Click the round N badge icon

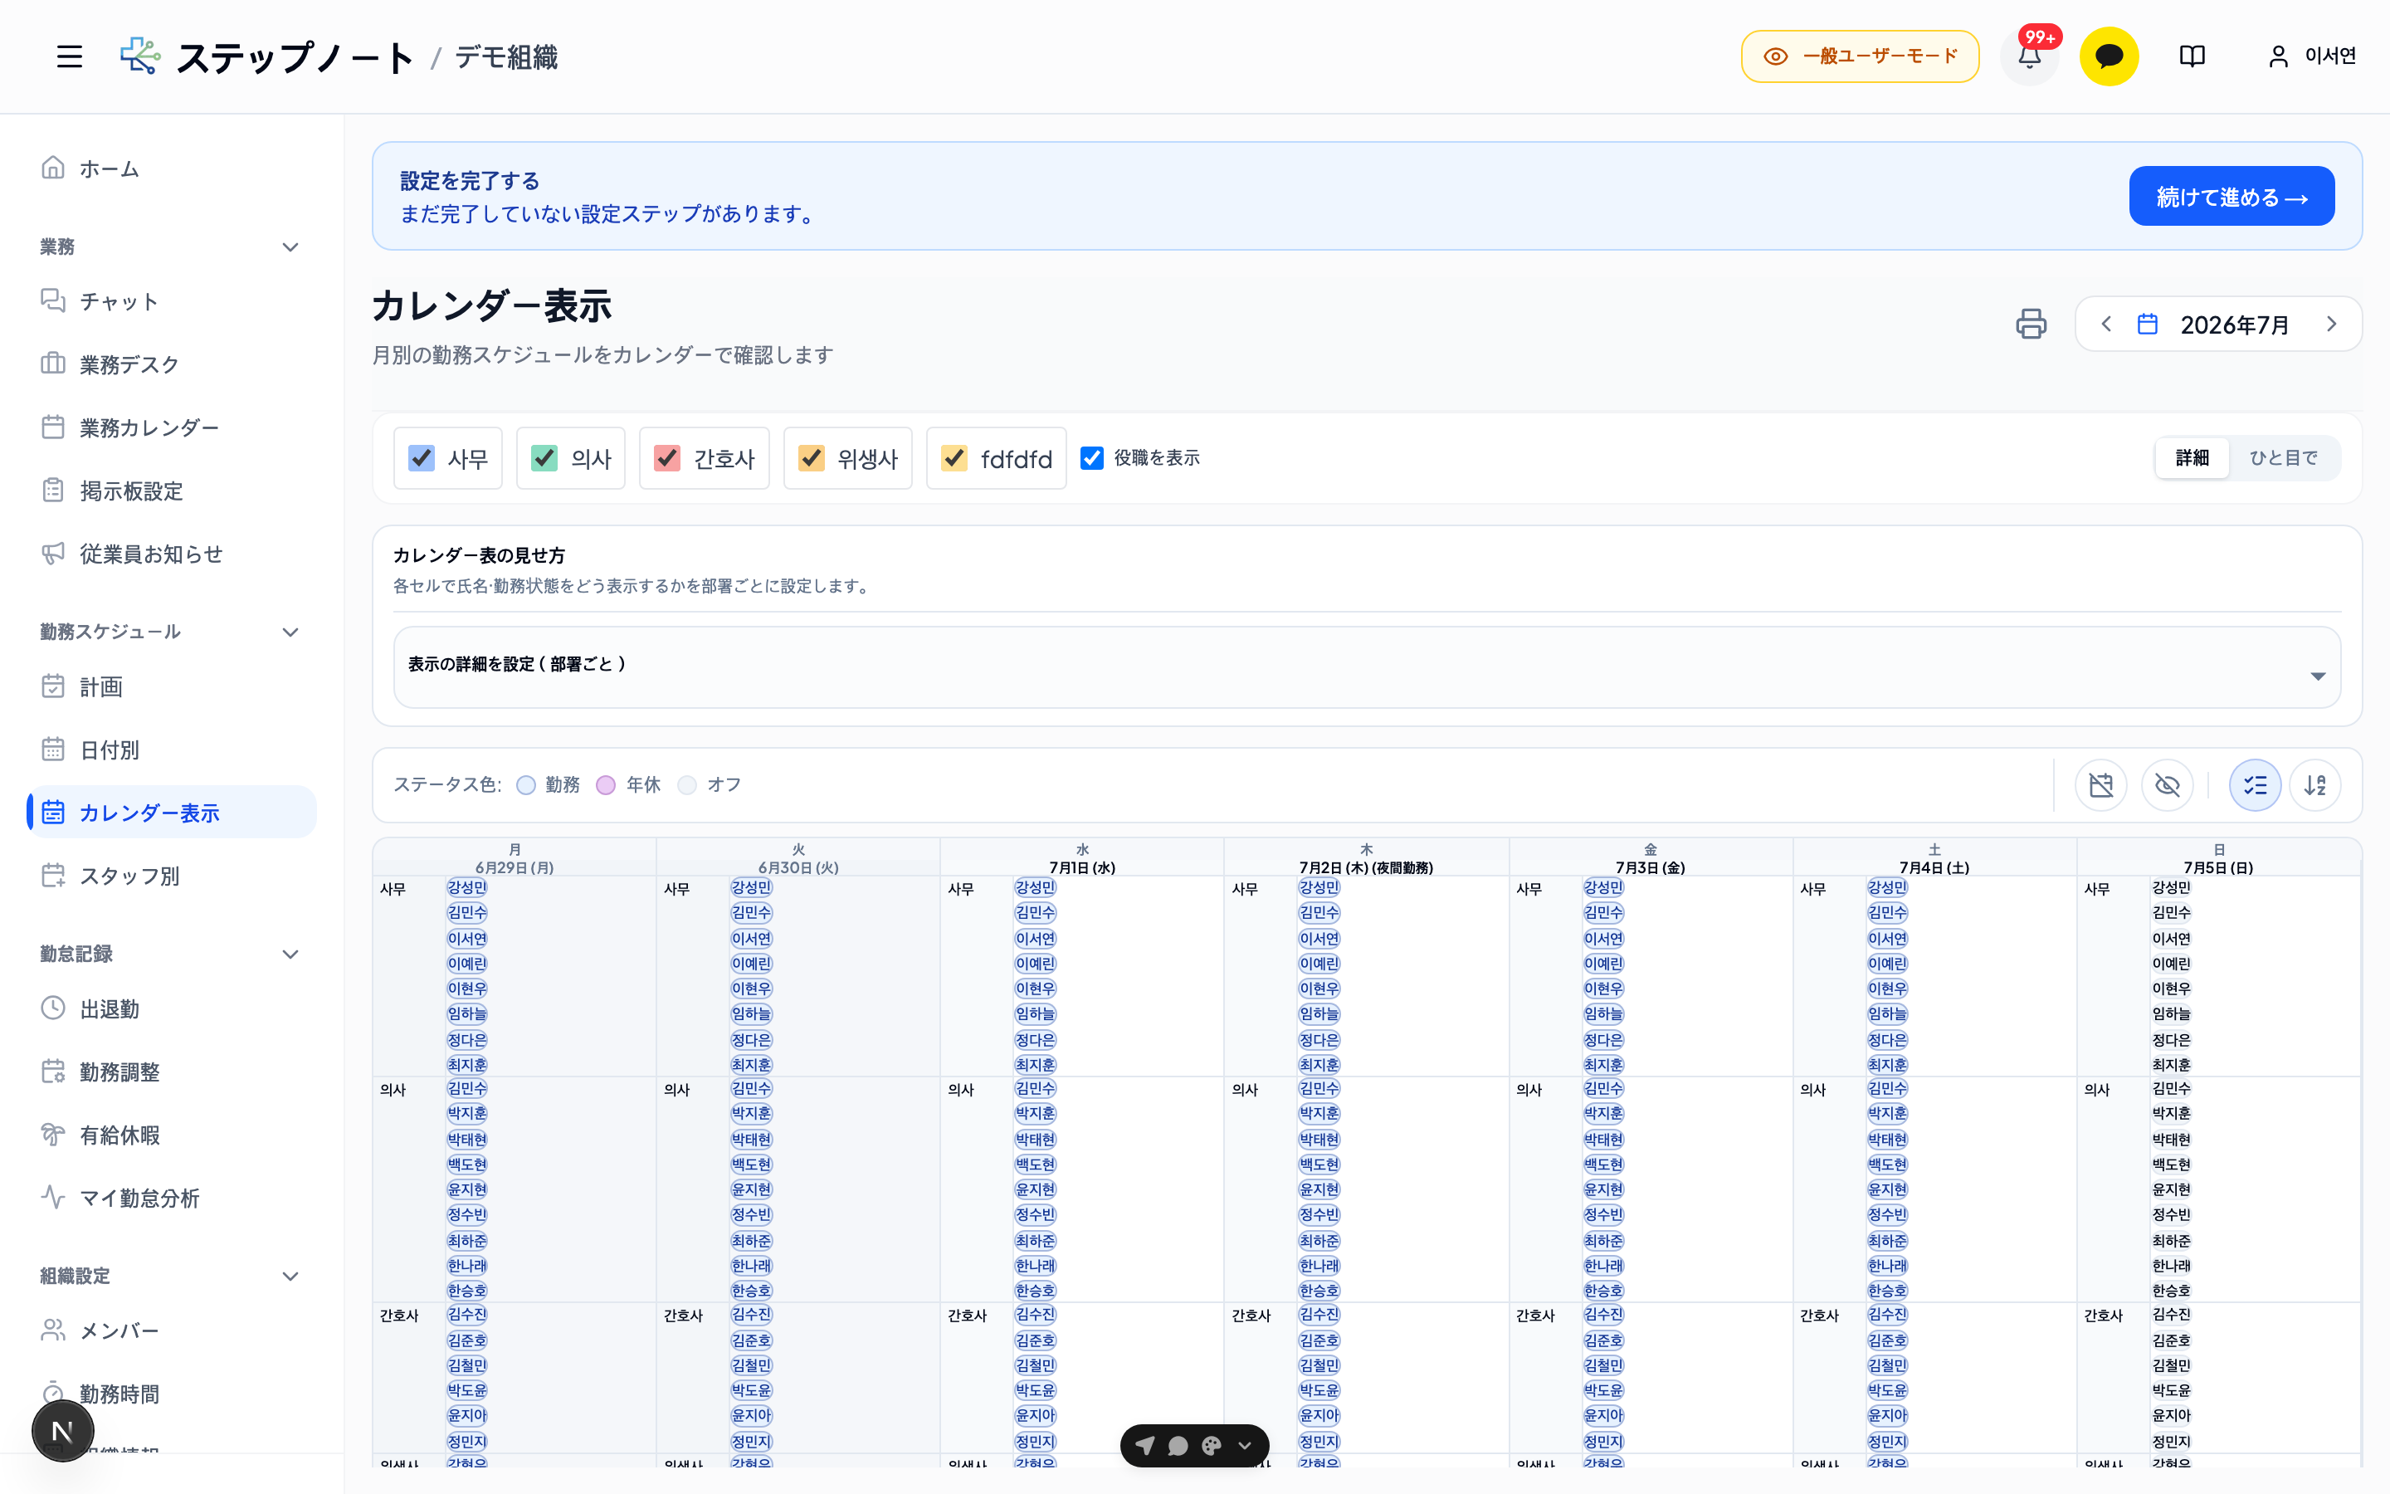tap(62, 1430)
